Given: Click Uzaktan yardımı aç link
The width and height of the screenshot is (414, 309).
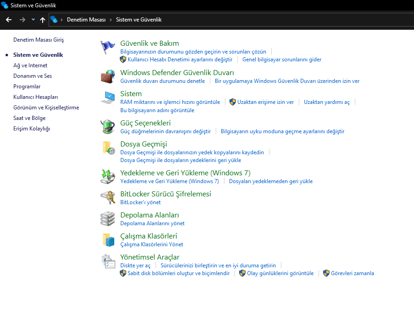Looking at the screenshot, I should click(327, 102).
